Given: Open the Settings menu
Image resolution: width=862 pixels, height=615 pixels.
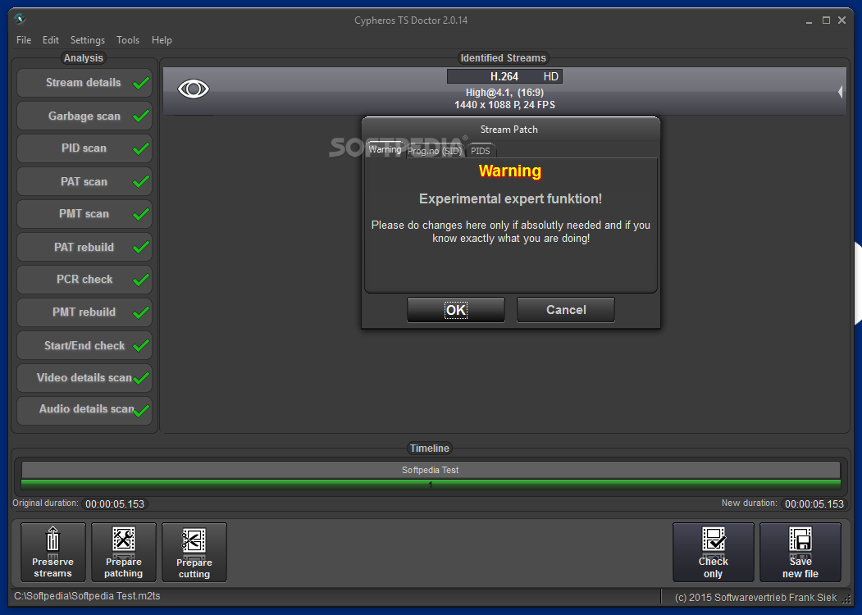Looking at the screenshot, I should [88, 40].
